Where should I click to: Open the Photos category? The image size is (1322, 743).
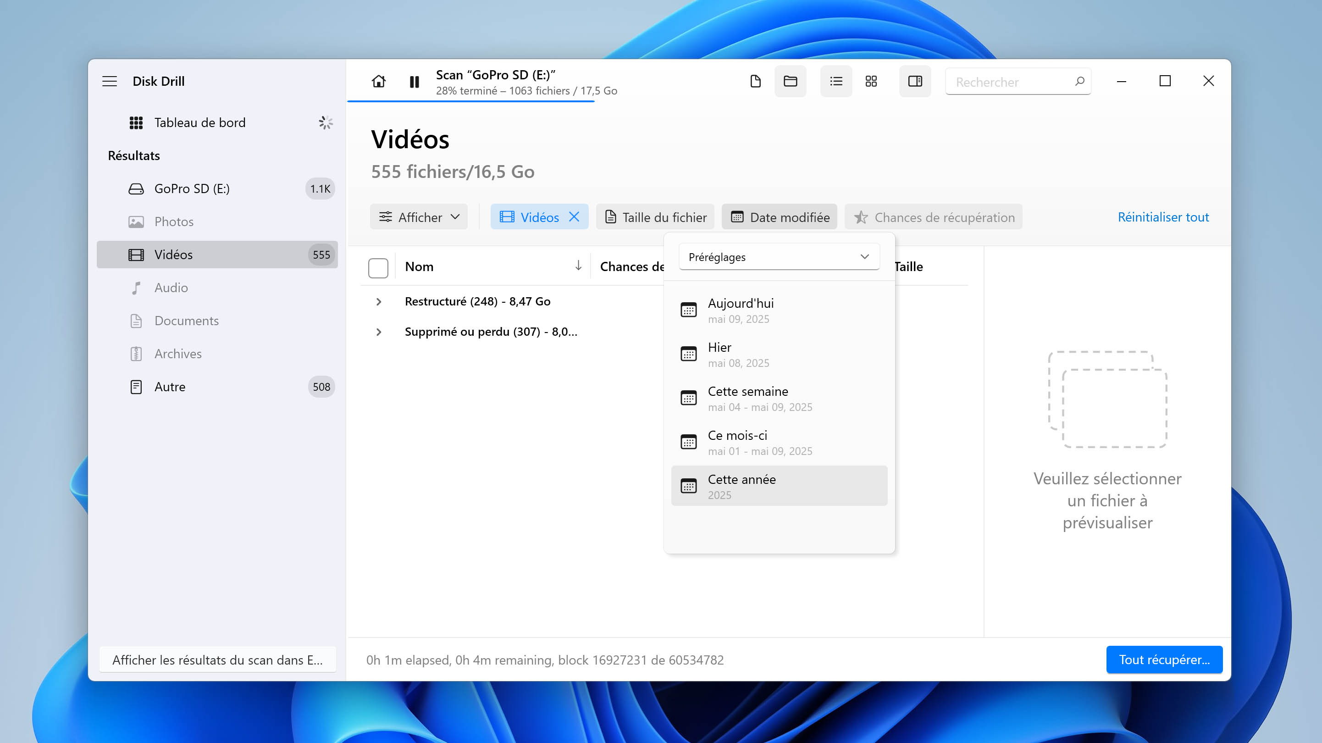(218, 222)
